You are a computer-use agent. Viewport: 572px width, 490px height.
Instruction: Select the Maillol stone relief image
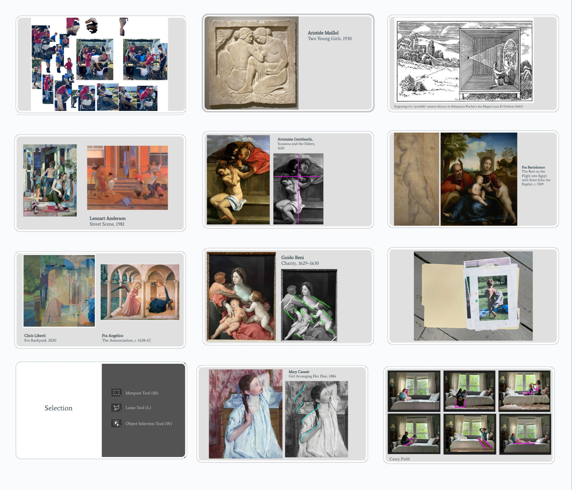[252, 63]
